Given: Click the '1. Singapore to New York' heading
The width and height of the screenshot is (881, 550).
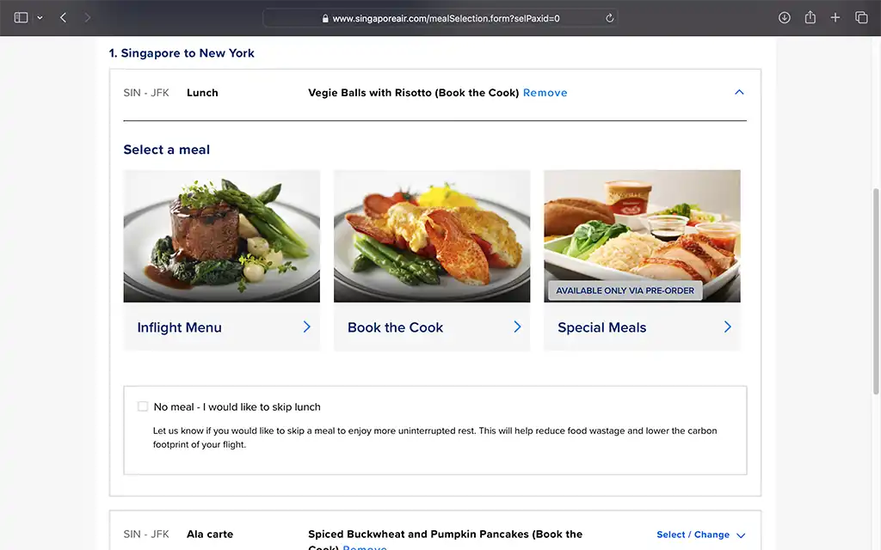Looking at the screenshot, I should tap(182, 53).
